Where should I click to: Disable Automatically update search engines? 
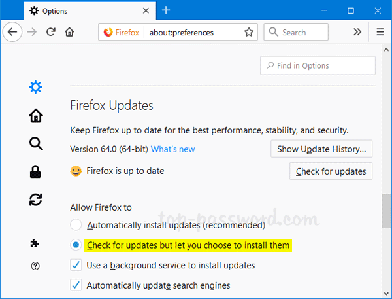76,285
